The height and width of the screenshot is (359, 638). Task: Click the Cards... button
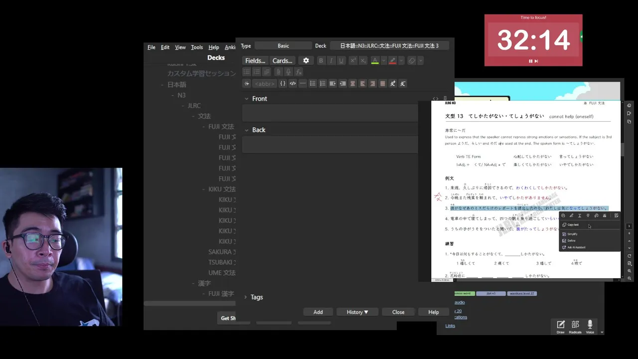[x=283, y=61]
